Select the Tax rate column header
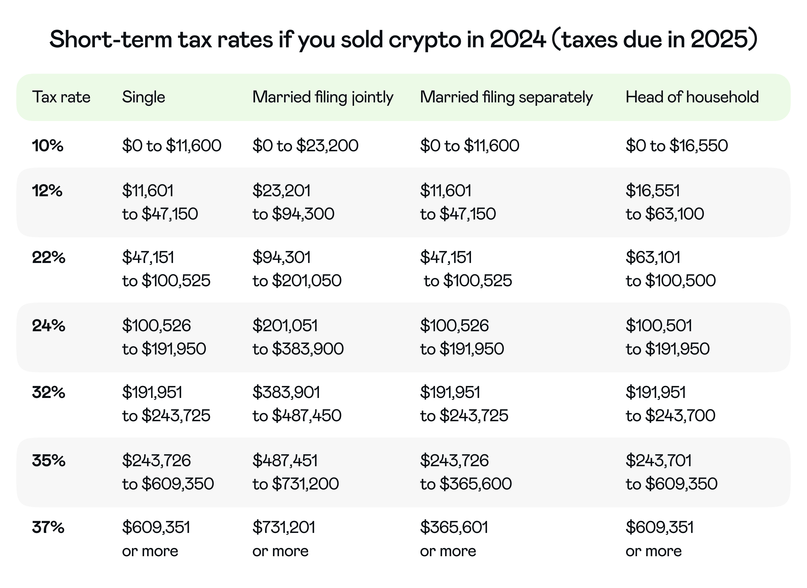Screen dimensions: 807x588 tap(61, 97)
